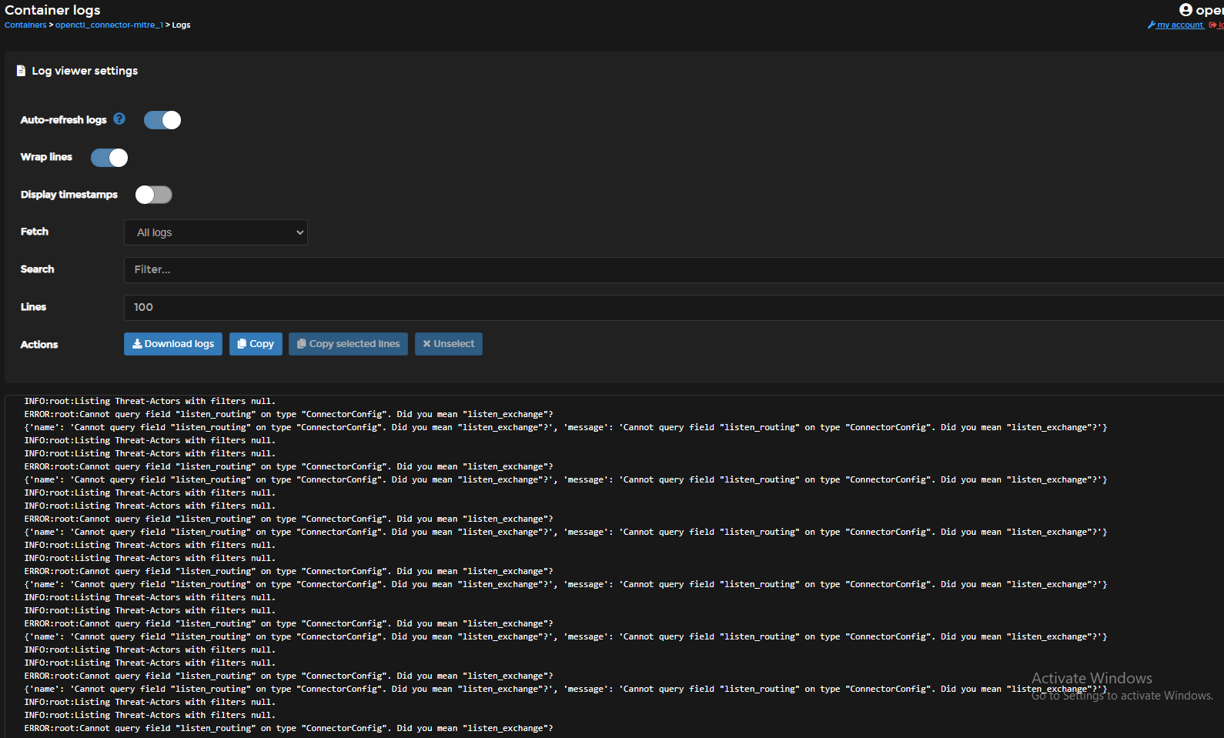The image size is (1224, 738).
Task: Focus the Search filter field
Action: click(x=674, y=269)
